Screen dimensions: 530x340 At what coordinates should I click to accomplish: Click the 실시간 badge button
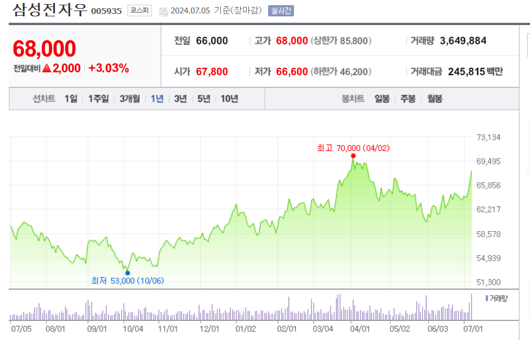point(281,11)
